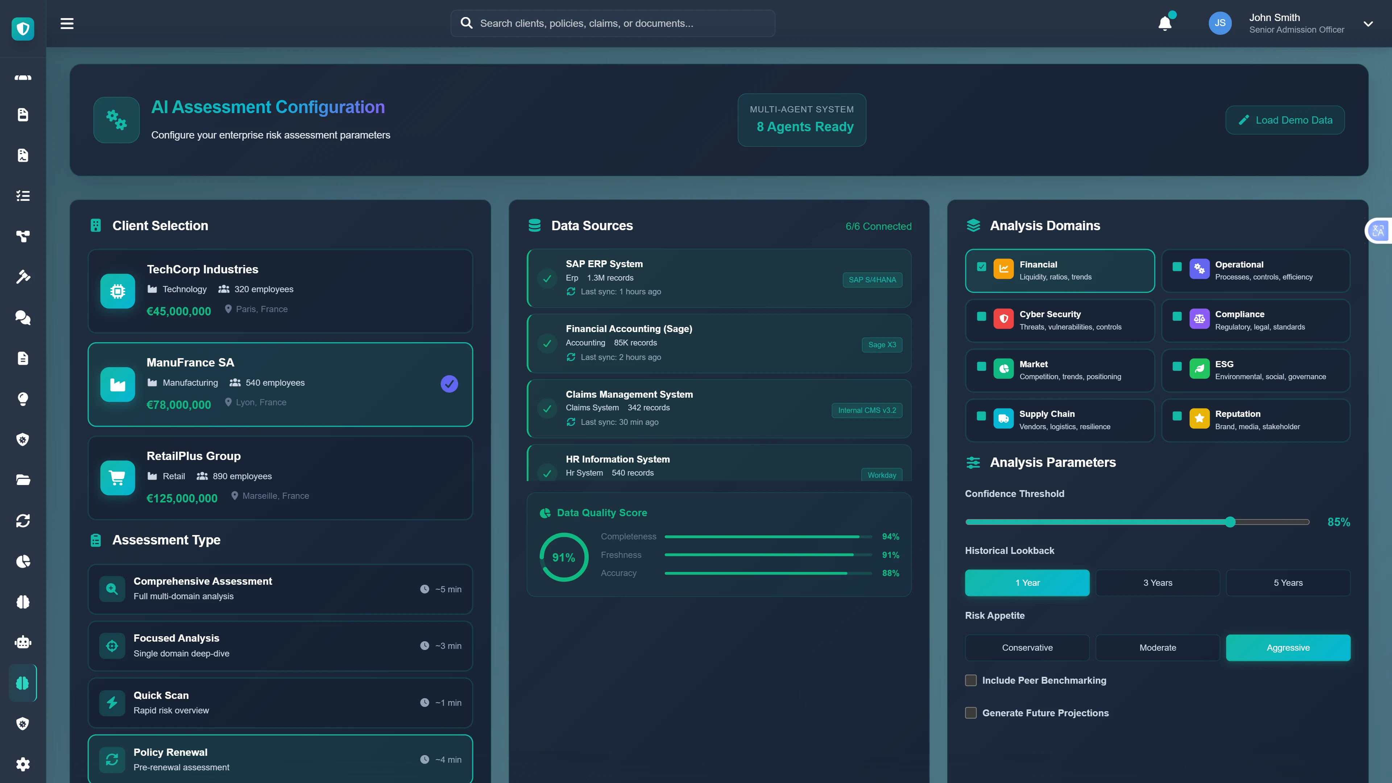Click the sync refresh icon in sidebar
The height and width of the screenshot is (783, 1392).
(x=23, y=521)
